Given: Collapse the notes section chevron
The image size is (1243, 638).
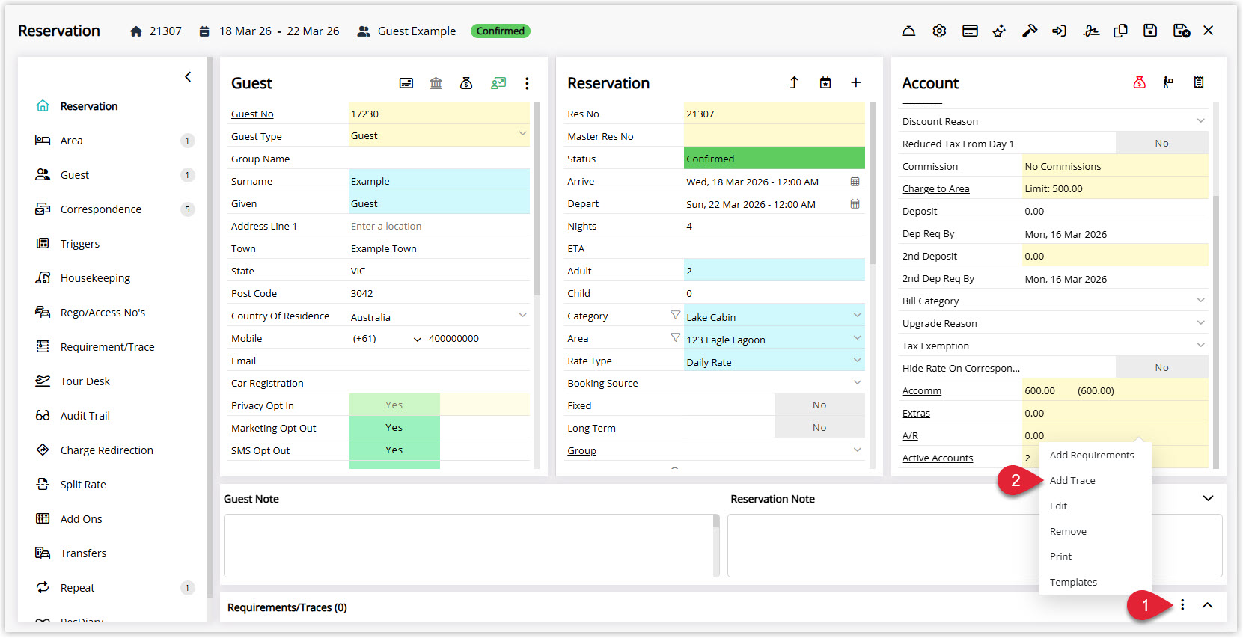Looking at the screenshot, I should 1208,498.
